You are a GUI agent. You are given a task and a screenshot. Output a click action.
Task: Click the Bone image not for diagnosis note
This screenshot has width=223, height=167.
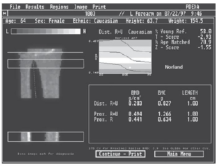[x=46, y=154]
